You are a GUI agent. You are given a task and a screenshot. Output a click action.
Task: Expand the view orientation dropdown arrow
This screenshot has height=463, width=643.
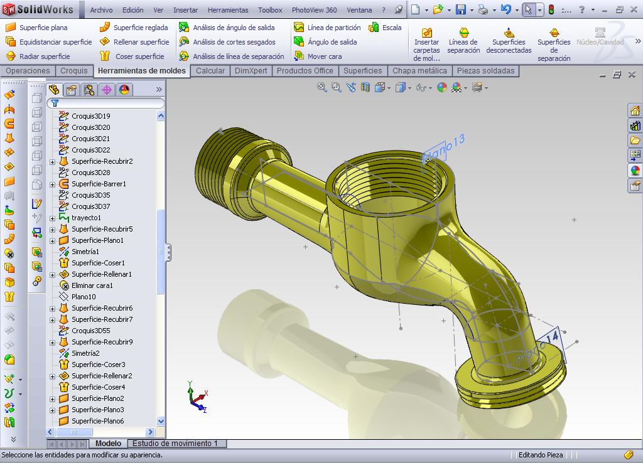point(389,88)
